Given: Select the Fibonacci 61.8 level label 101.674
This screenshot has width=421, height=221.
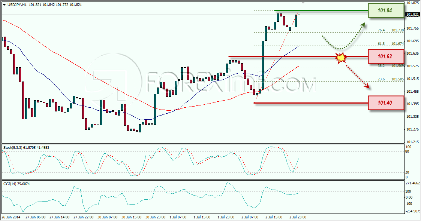Looking at the screenshot, I should coord(397,43).
